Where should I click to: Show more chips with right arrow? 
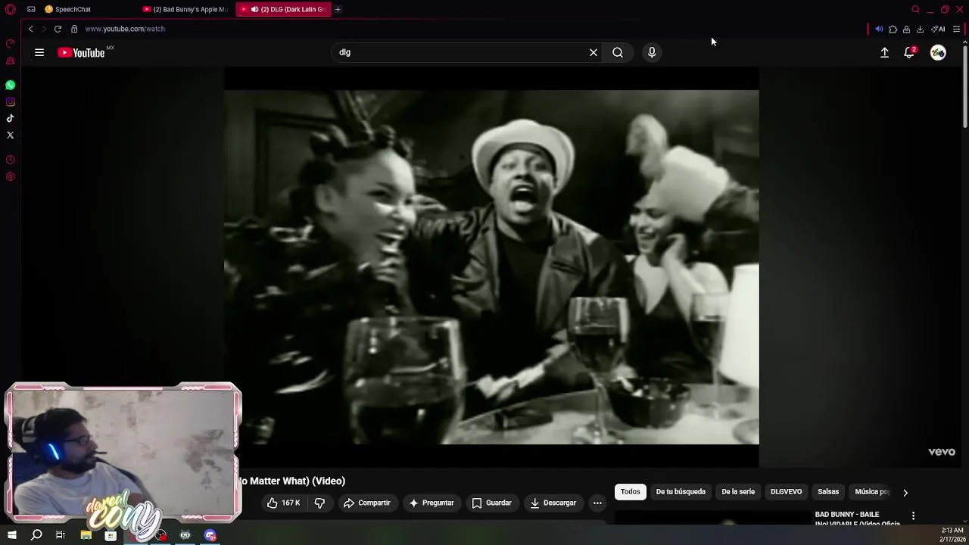tap(905, 492)
